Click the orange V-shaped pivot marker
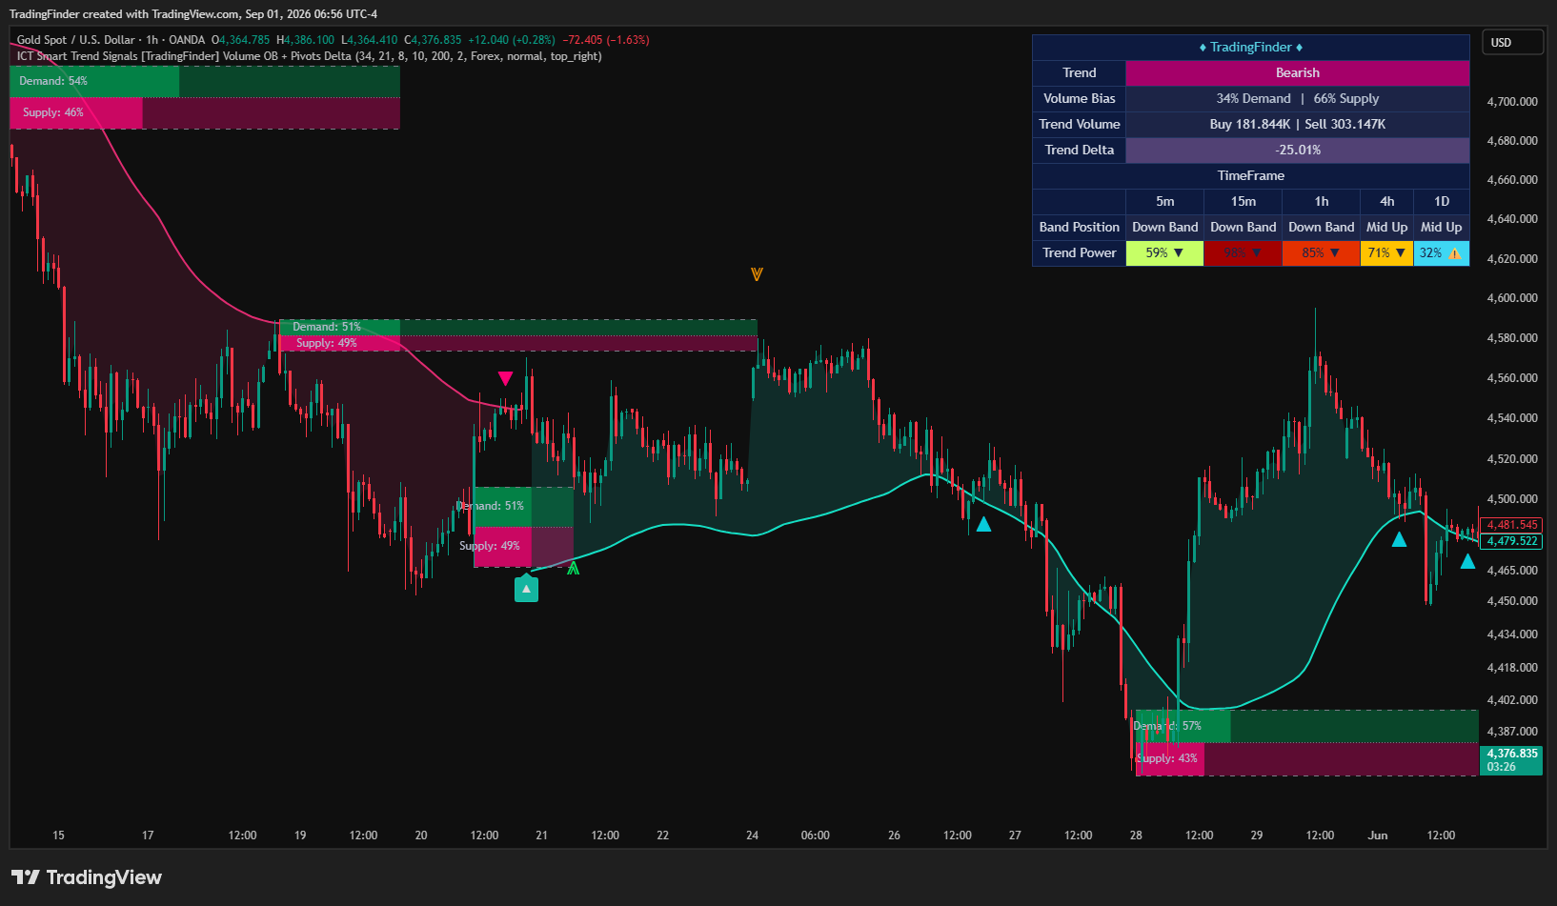The height and width of the screenshot is (906, 1557). click(757, 274)
